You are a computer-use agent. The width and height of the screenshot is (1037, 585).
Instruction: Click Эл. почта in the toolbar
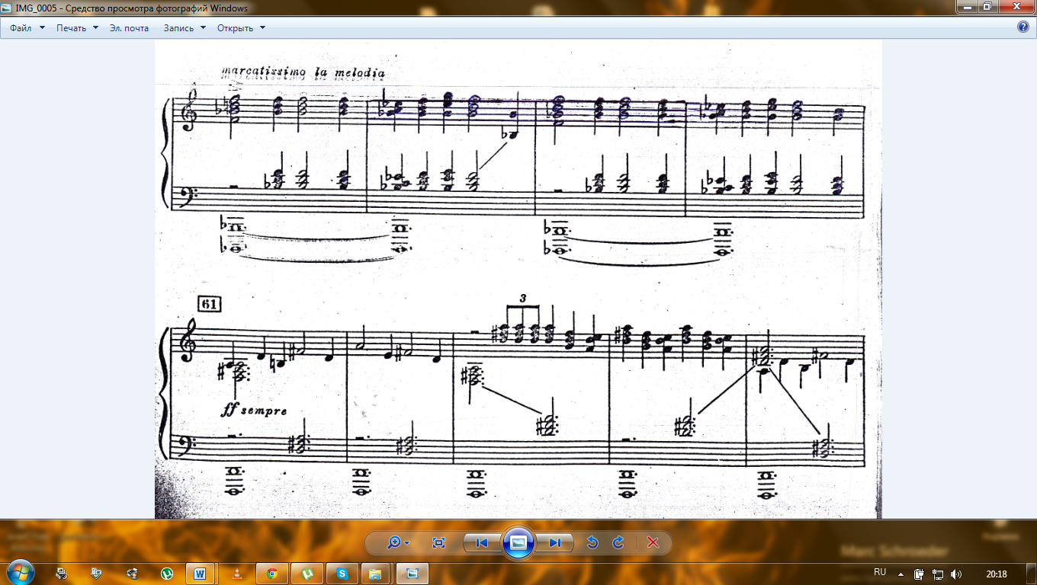tap(130, 27)
